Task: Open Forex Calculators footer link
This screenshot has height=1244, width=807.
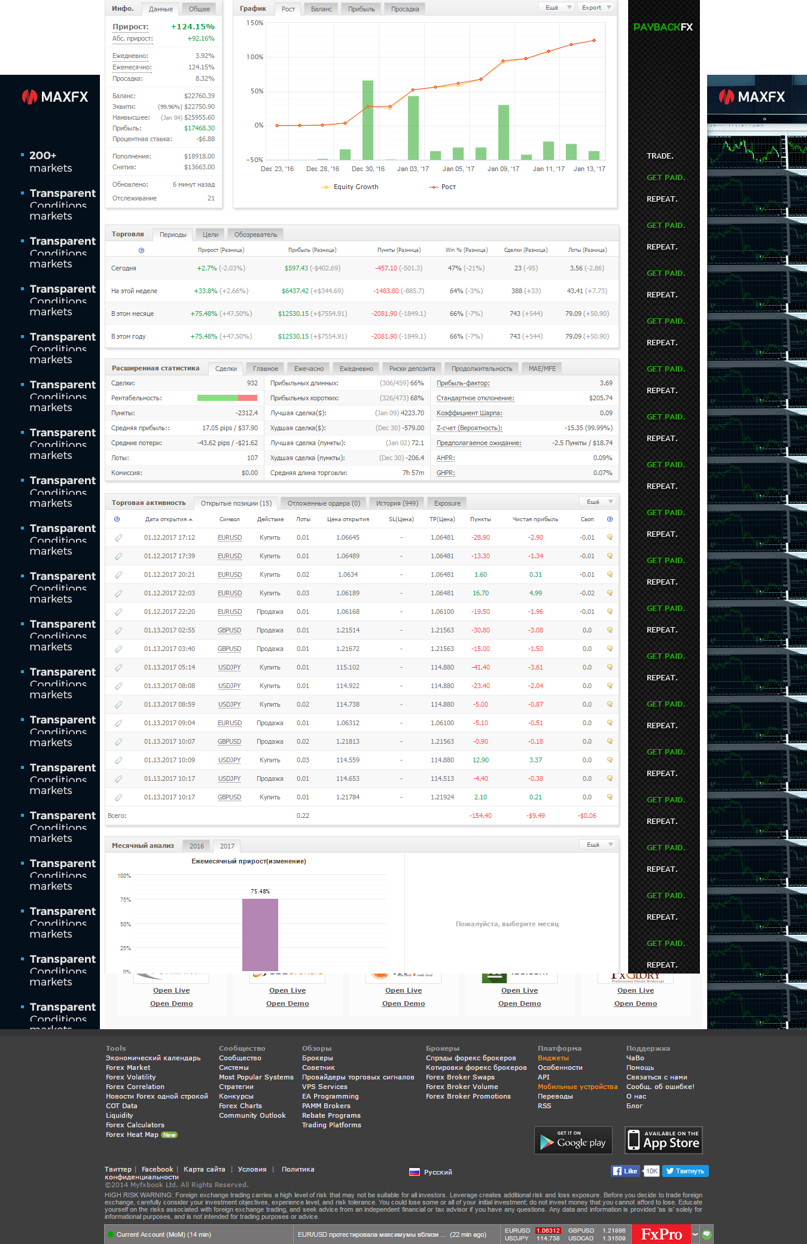Action: pos(135,1125)
